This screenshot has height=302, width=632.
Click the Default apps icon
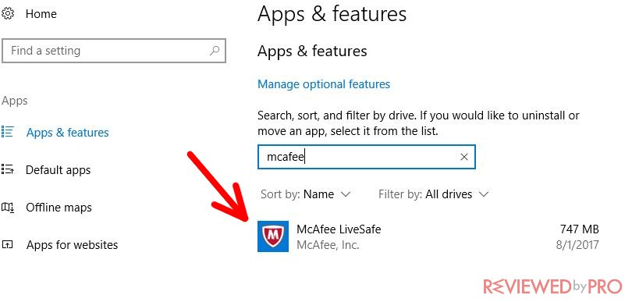[x=7, y=169]
